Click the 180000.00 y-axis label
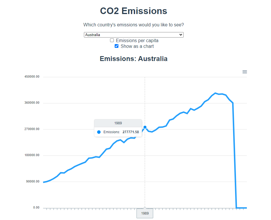 (x=32, y=155)
